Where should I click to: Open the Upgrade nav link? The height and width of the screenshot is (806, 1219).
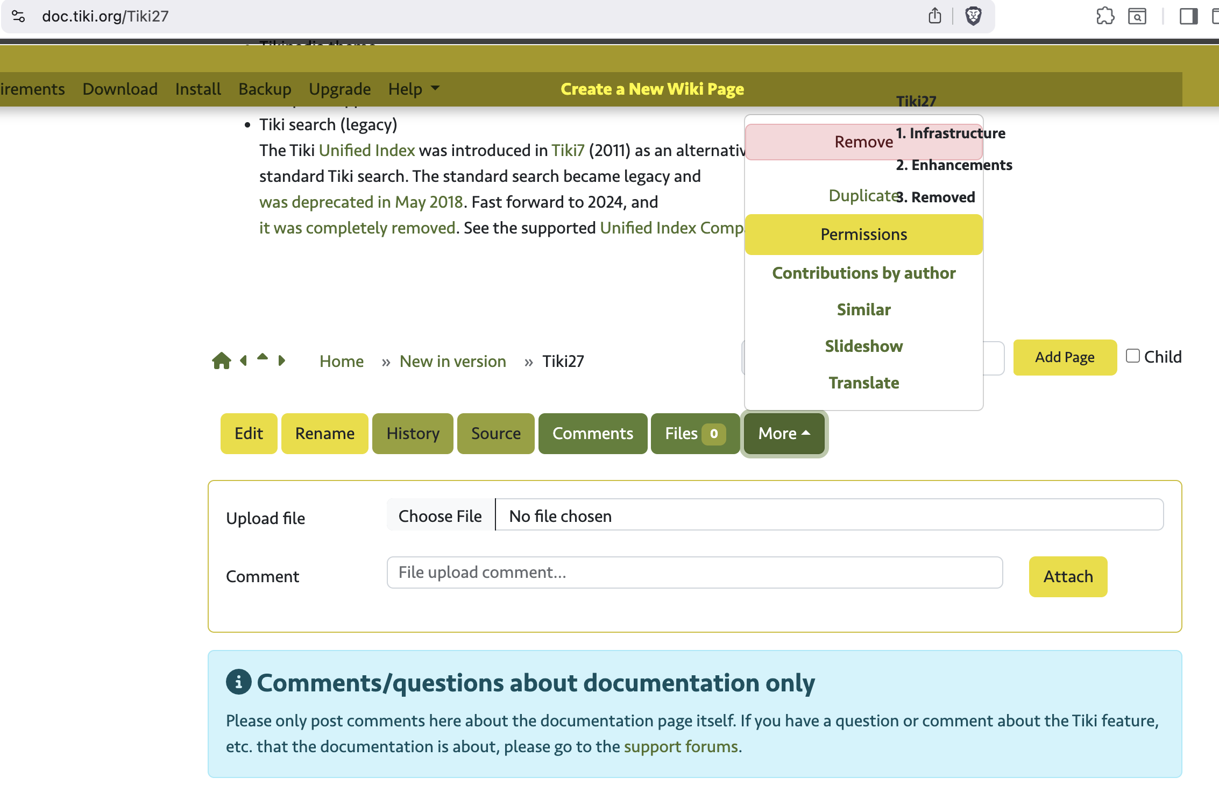(340, 89)
